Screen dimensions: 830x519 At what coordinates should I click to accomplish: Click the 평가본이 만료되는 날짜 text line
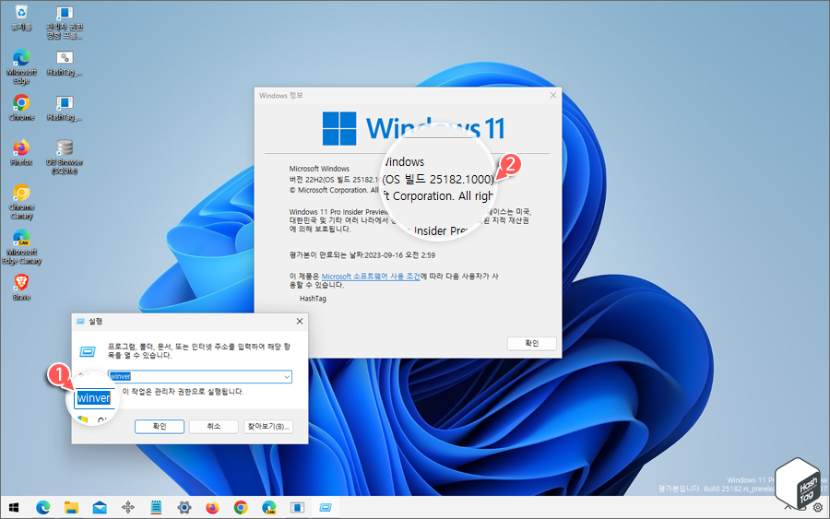362,255
